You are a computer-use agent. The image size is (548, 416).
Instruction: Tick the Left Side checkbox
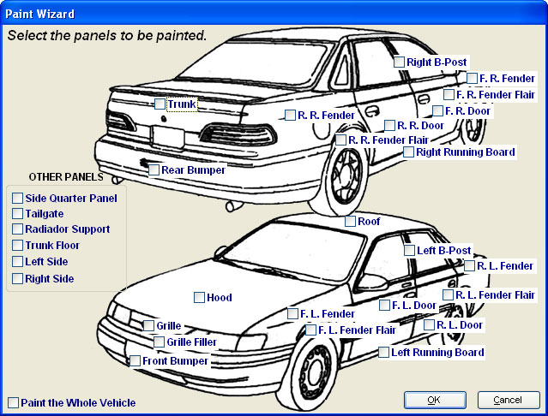[17, 262]
